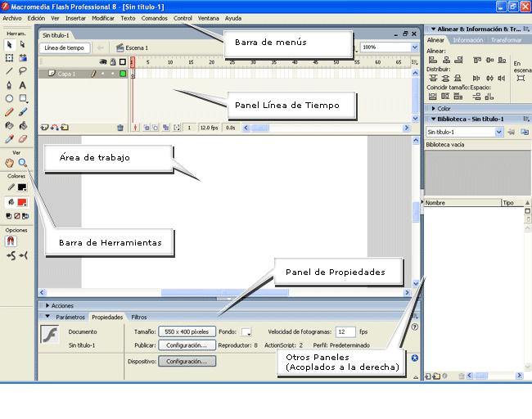Open the Ventana menu
The width and height of the screenshot is (532, 419).
pos(209,18)
